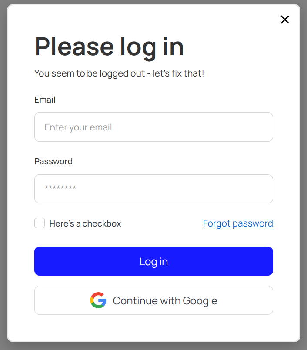Click the "Continue with Google" button text
307x350 pixels.
click(x=165, y=301)
